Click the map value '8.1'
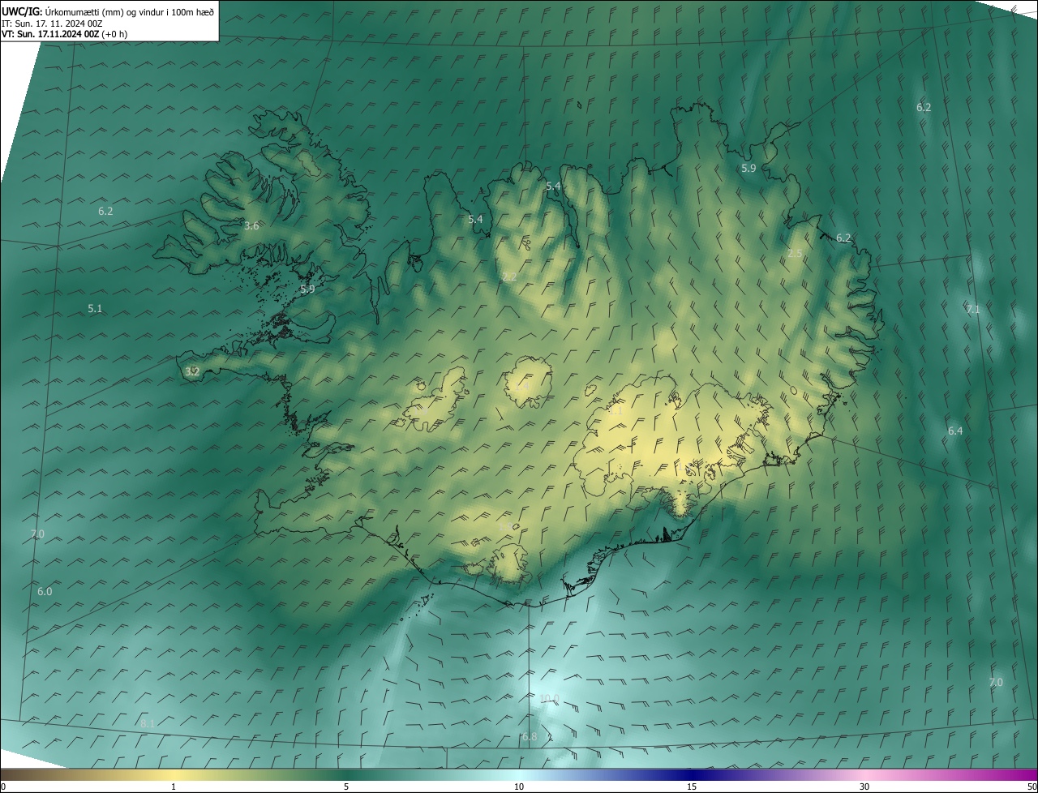 click(147, 722)
